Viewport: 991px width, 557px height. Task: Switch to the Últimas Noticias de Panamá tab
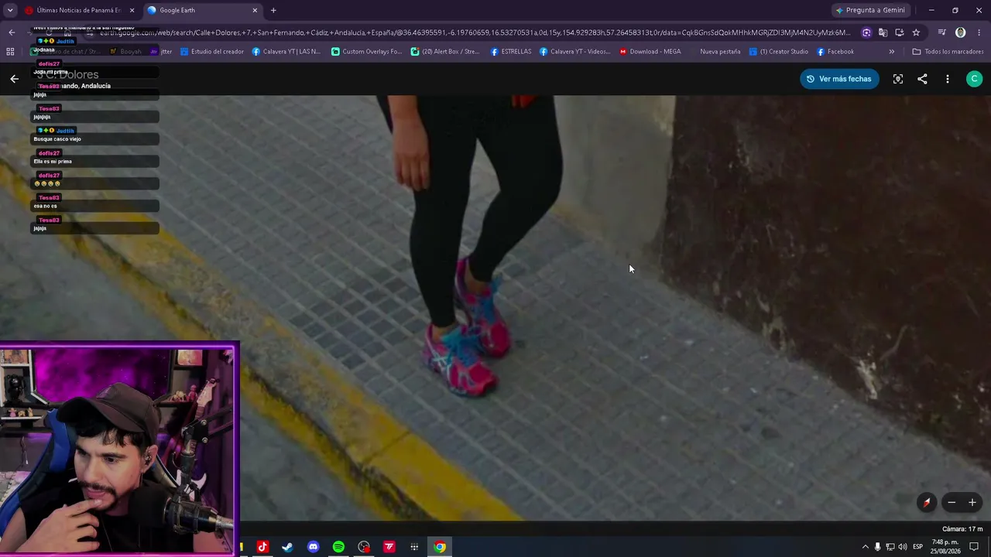point(77,10)
